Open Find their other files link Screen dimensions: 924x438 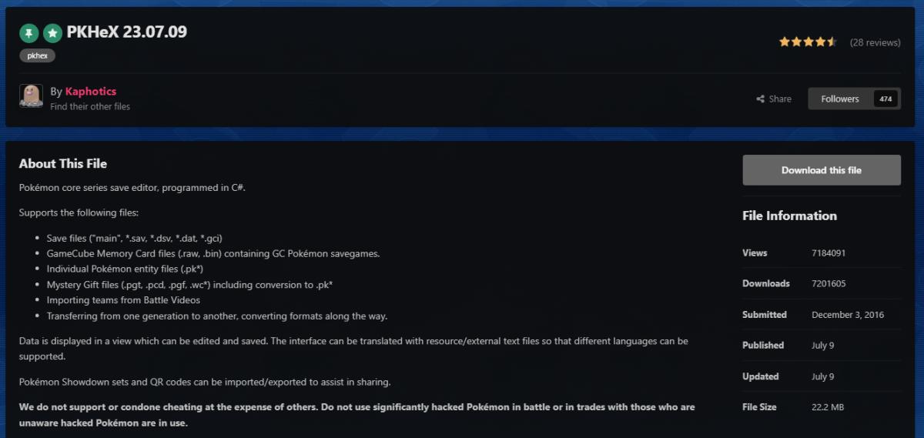point(90,106)
